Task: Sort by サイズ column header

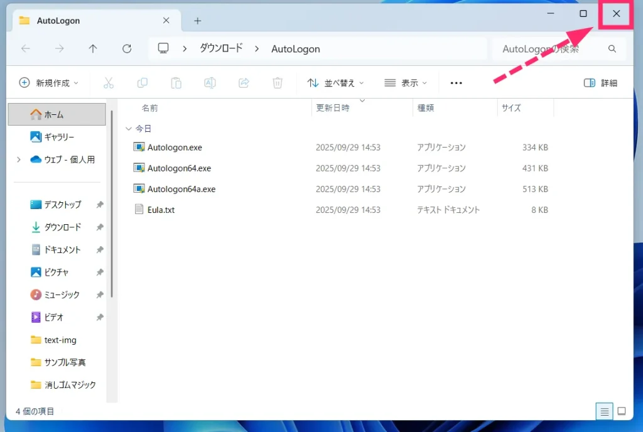Action: [511, 108]
